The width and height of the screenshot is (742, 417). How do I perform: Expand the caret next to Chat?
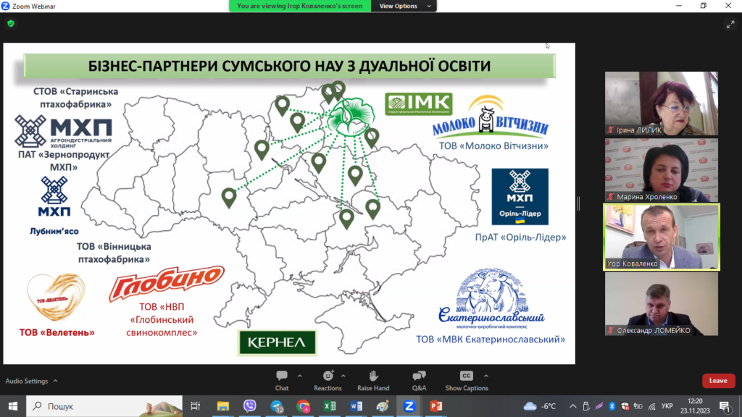[x=300, y=376]
